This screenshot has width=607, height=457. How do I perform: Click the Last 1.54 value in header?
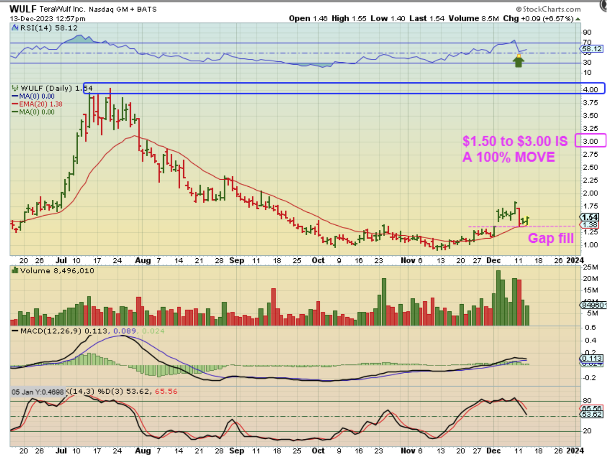click(x=427, y=18)
